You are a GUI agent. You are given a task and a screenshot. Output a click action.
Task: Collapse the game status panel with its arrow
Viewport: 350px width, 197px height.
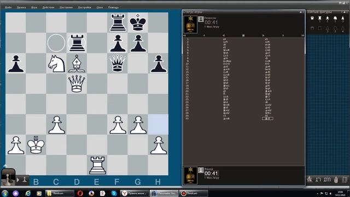click(300, 12)
